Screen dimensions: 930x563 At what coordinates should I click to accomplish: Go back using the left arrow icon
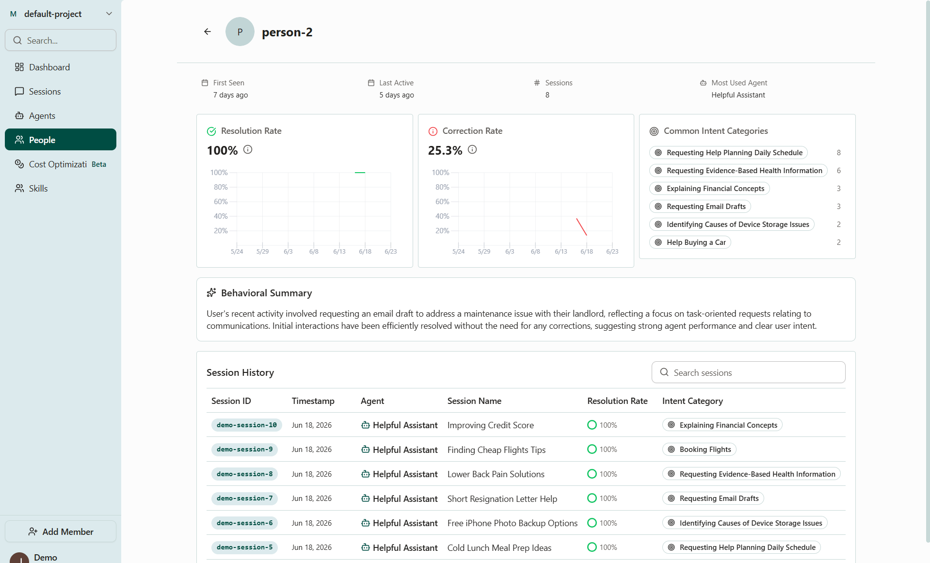(x=208, y=32)
